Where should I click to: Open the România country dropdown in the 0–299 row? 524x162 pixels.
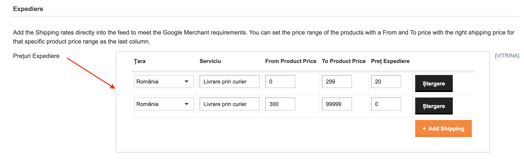point(164,81)
